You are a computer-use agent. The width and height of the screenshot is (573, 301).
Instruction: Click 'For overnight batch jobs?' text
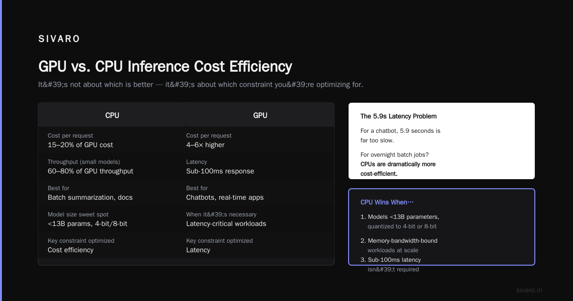pyautogui.click(x=394, y=155)
